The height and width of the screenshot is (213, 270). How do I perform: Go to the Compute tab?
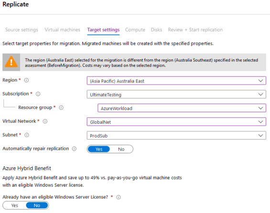tap(135, 30)
